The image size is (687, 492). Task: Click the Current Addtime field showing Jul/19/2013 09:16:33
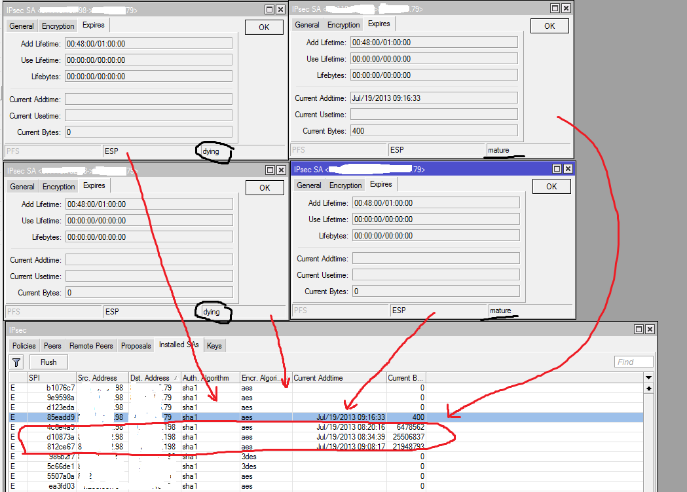click(434, 98)
